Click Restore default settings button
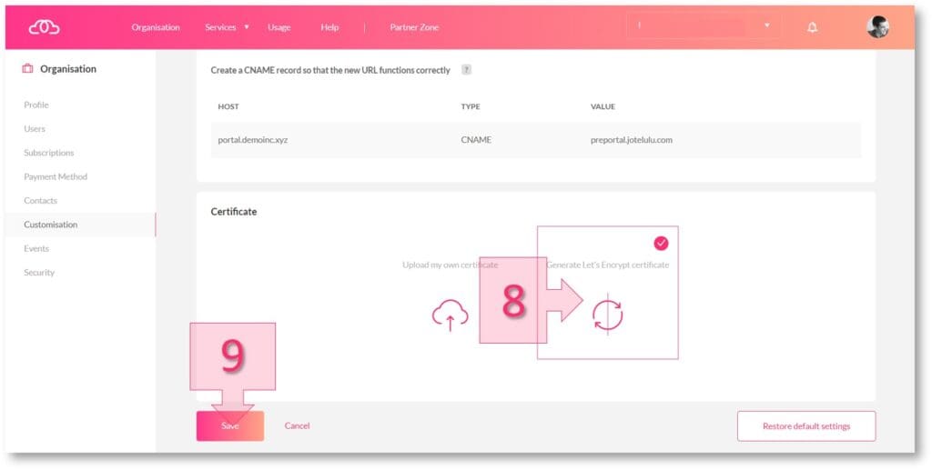The height and width of the screenshot is (470, 932). coord(805,425)
